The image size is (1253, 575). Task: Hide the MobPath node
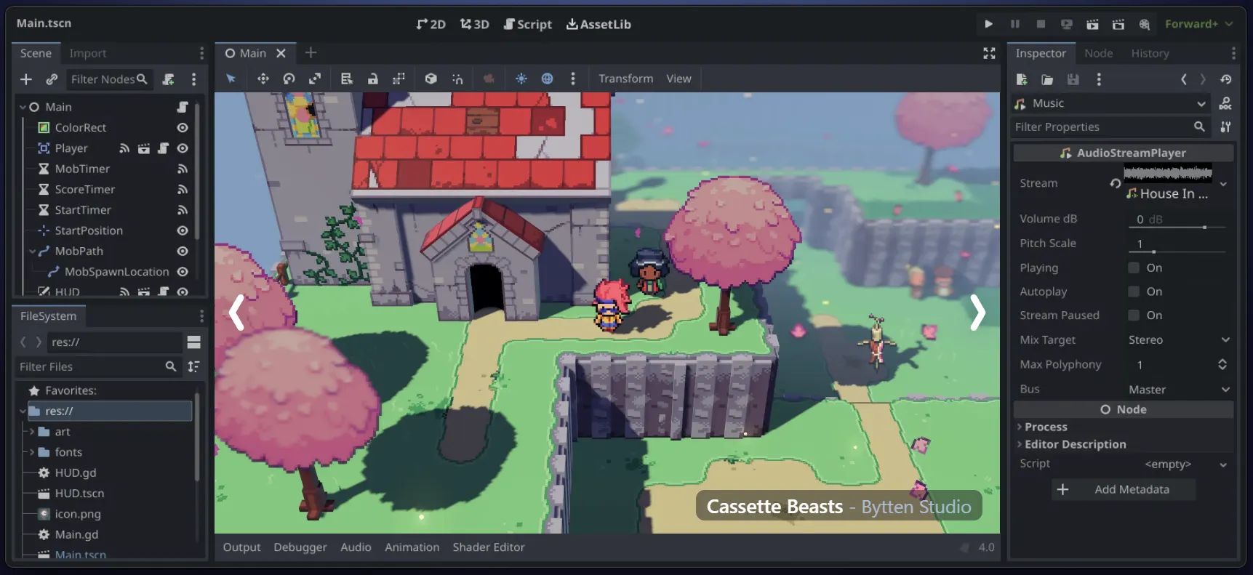183,251
